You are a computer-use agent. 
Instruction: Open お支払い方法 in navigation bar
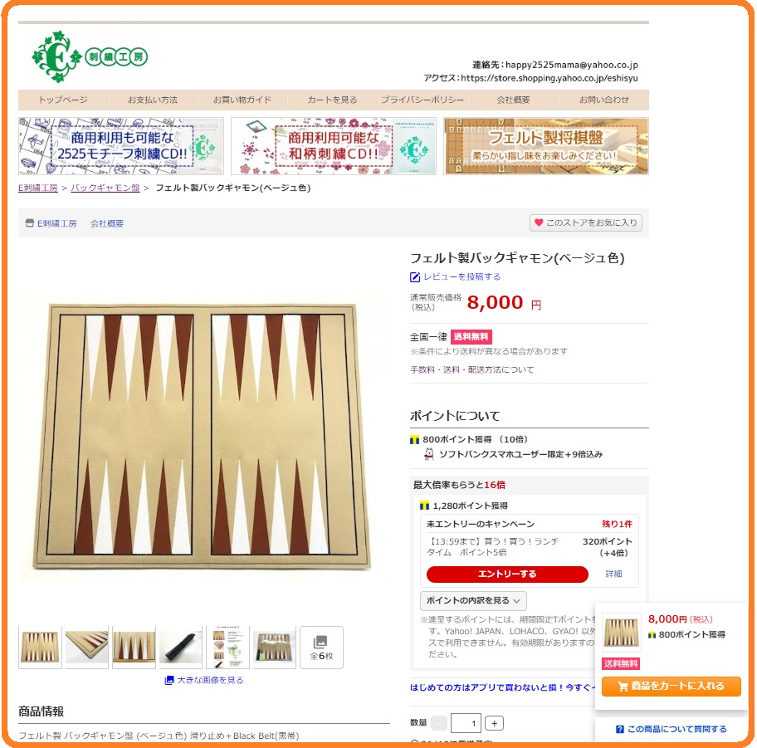[x=153, y=100]
